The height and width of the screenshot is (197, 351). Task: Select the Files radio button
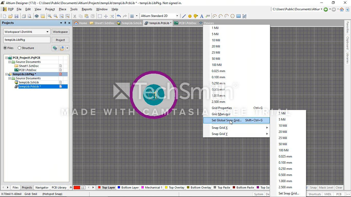coord(5,48)
